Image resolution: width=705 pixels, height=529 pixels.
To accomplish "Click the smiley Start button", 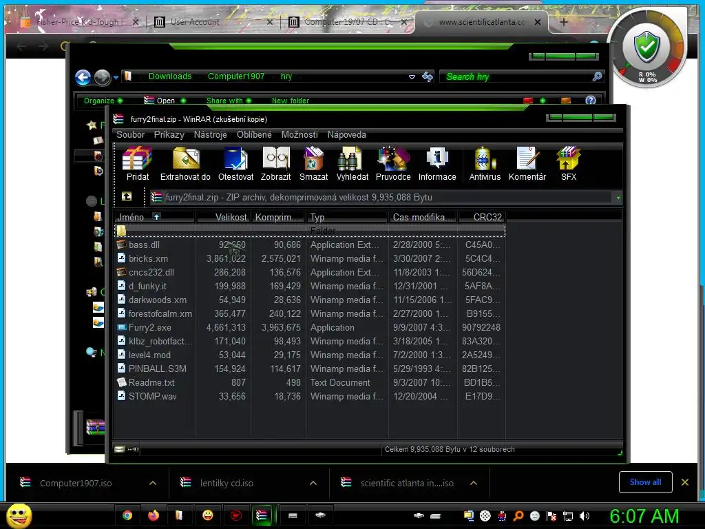I will tap(19, 516).
